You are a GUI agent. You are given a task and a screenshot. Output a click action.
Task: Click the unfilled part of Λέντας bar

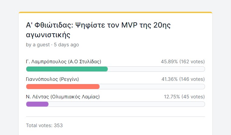(x=127, y=104)
